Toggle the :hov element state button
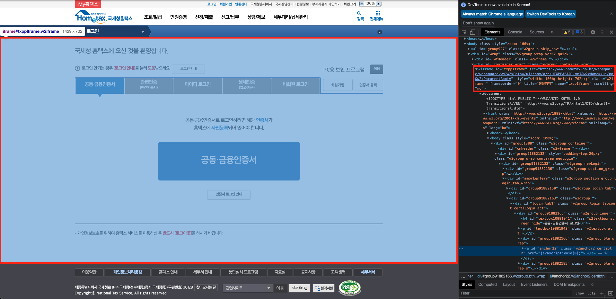616x299 pixels. click(x=580, y=293)
